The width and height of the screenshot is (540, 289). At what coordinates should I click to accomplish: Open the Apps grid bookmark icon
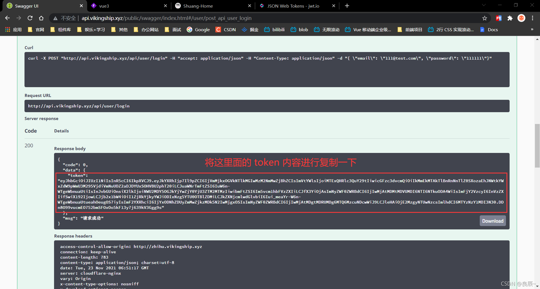click(x=8, y=30)
